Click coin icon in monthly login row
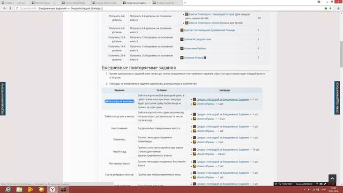The width and height of the screenshot is (343, 193). (194, 119)
